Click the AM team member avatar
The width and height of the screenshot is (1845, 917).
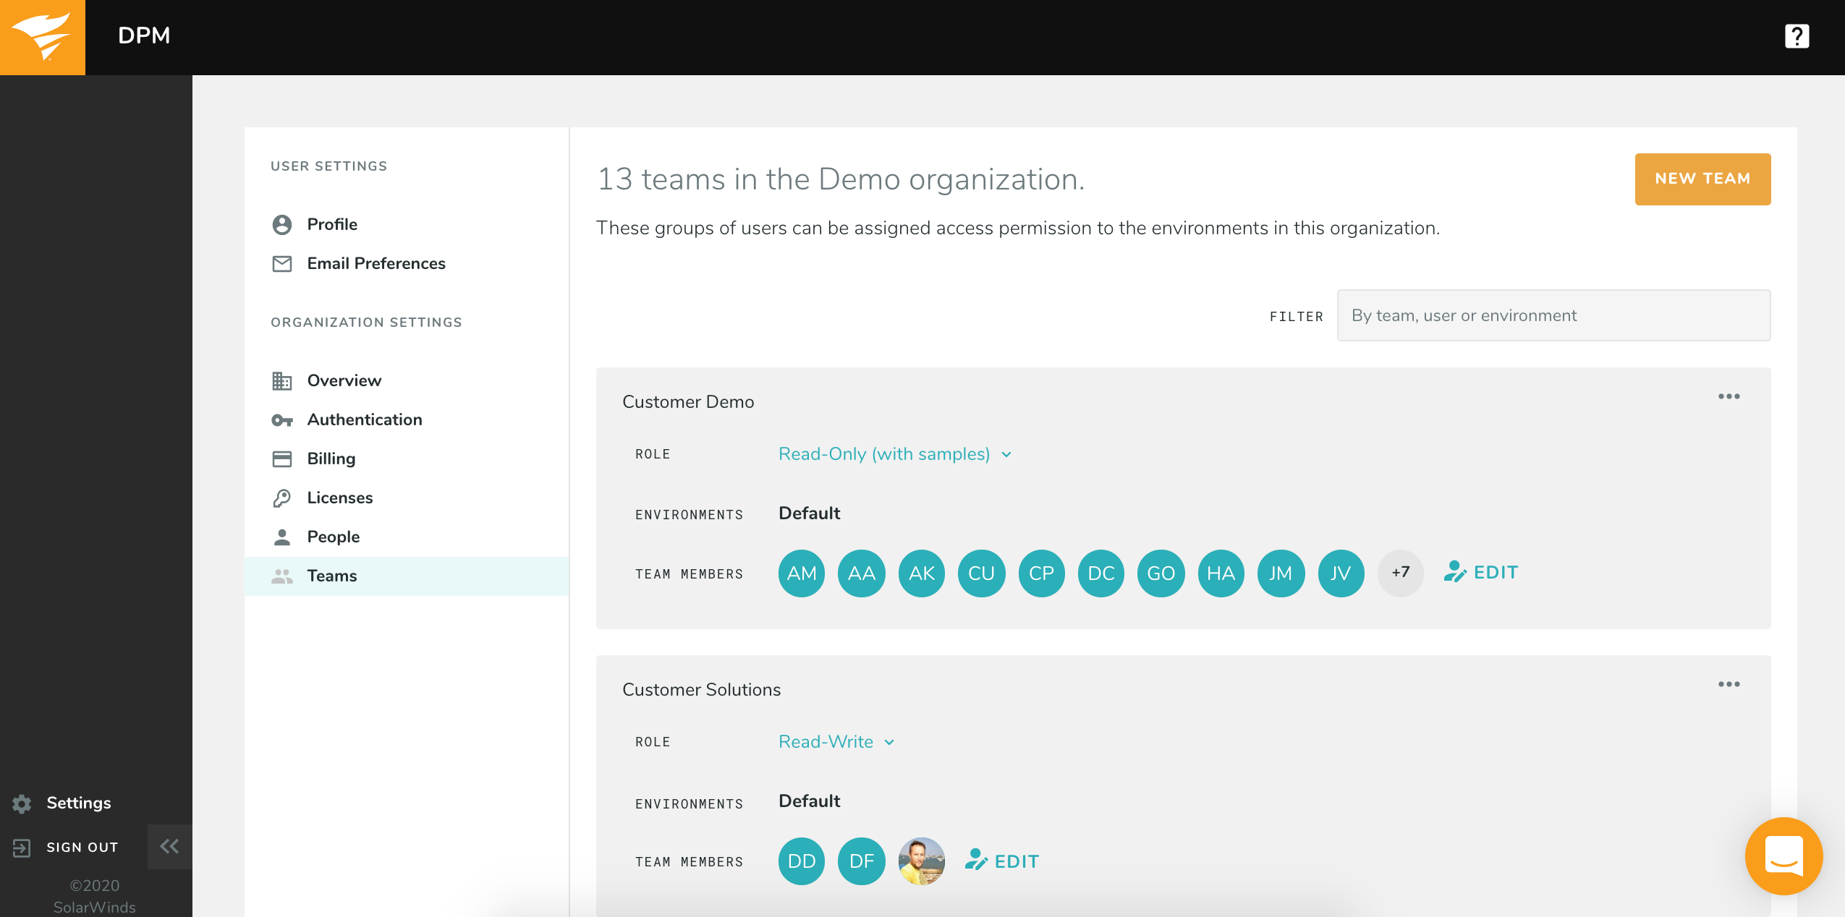(x=801, y=573)
